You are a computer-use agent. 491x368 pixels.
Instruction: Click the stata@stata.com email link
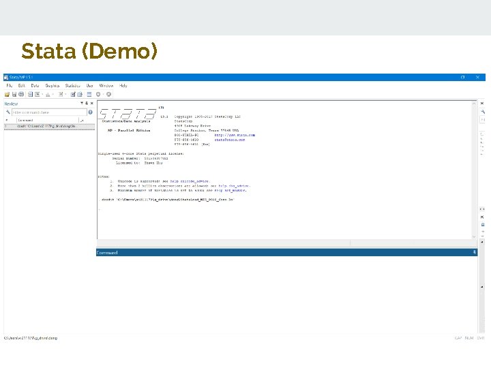[x=230, y=140]
